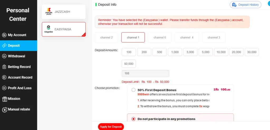Focus the deposit amount input field
Image resolution: width=270 pixels, height=130 pixels.
tap(146, 73)
